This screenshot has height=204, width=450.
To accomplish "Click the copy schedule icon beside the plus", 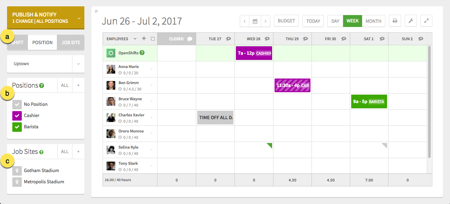I will pos(152,39).
